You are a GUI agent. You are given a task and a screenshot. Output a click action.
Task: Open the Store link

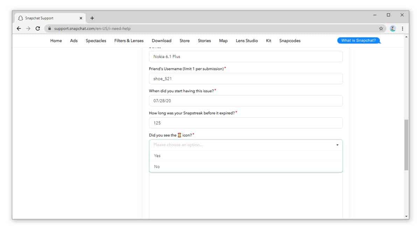tap(184, 41)
